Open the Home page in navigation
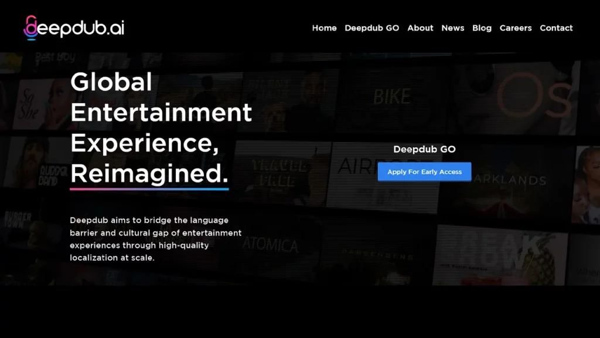This screenshot has height=338, width=600. click(324, 28)
